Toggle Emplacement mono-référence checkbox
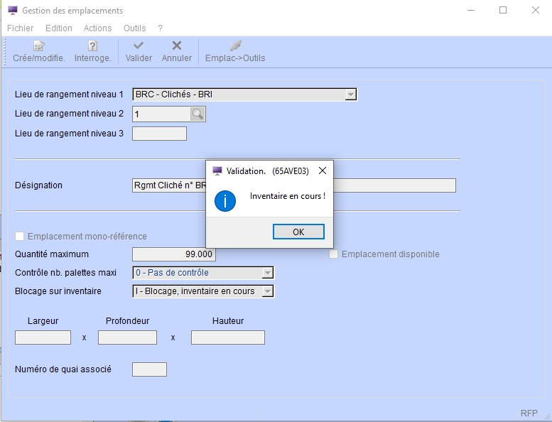This screenshot has width=552, height=422. coord(20,236)
